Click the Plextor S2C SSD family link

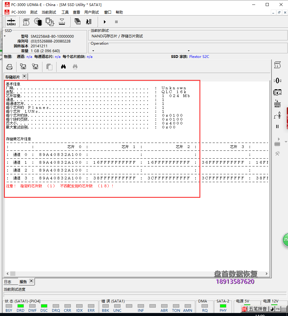click(199, 57)
